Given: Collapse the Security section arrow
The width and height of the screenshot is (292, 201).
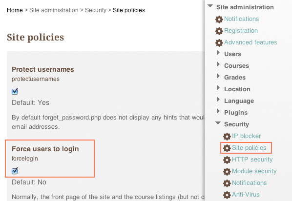Looking at the screenshot, I should pyautogui.click(x=218, y=123).
